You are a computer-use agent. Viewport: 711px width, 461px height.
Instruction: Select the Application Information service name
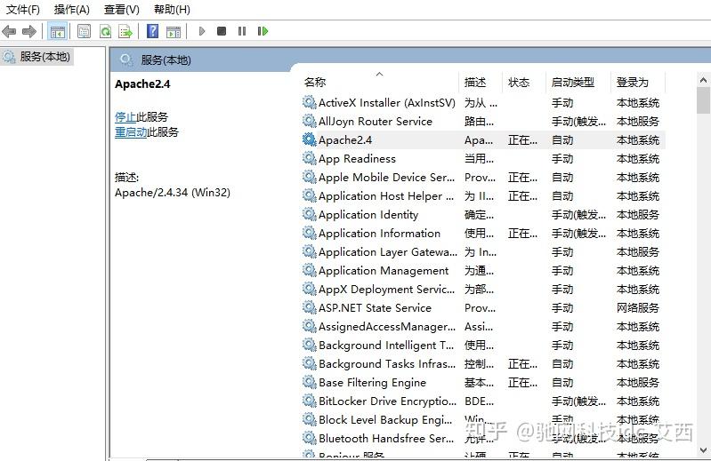click(x=380, y=234)
